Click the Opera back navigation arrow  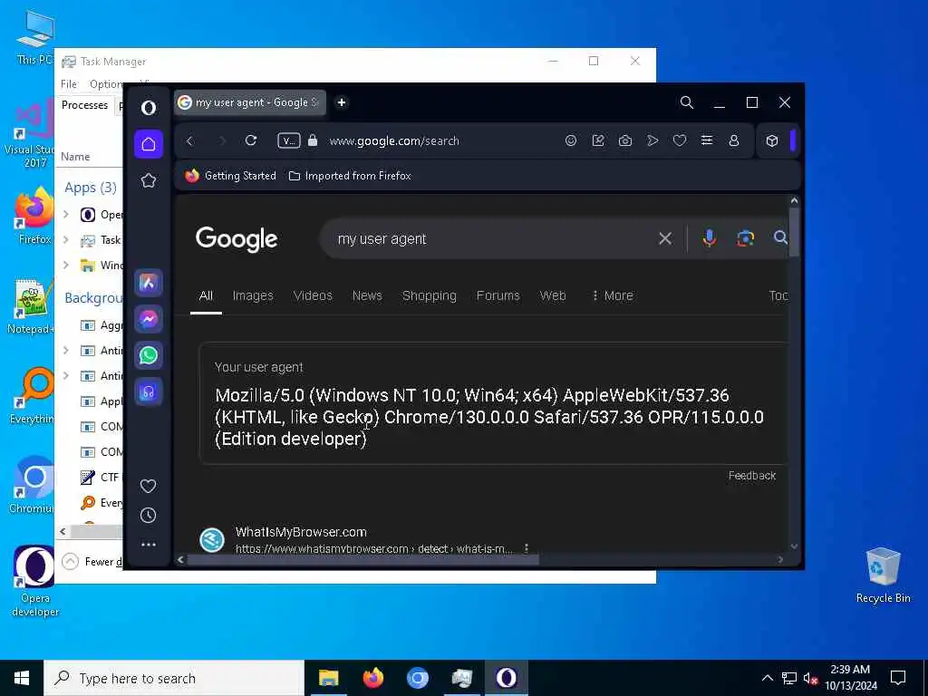click(190, 140)
